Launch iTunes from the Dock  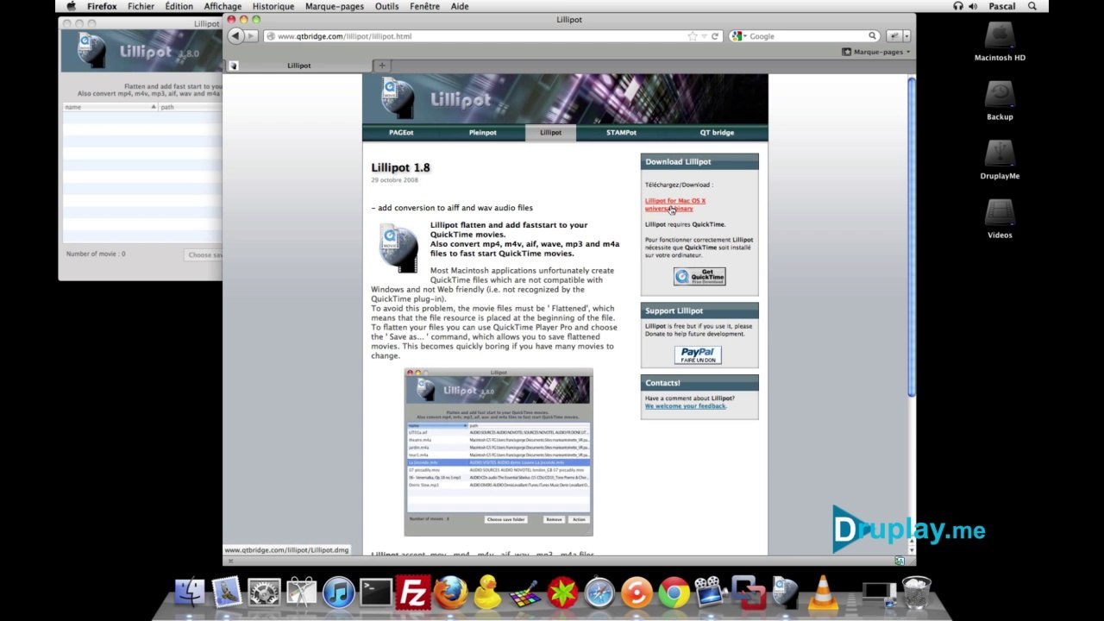[x=338, y=593]
